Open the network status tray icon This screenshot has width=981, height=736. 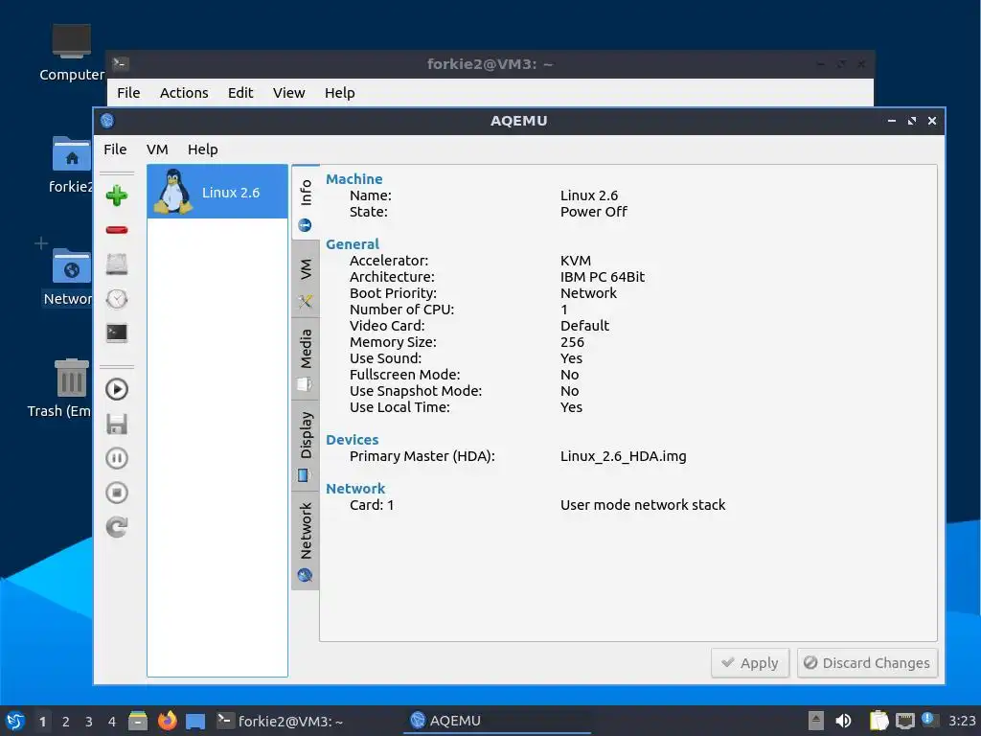click(904, 721)
